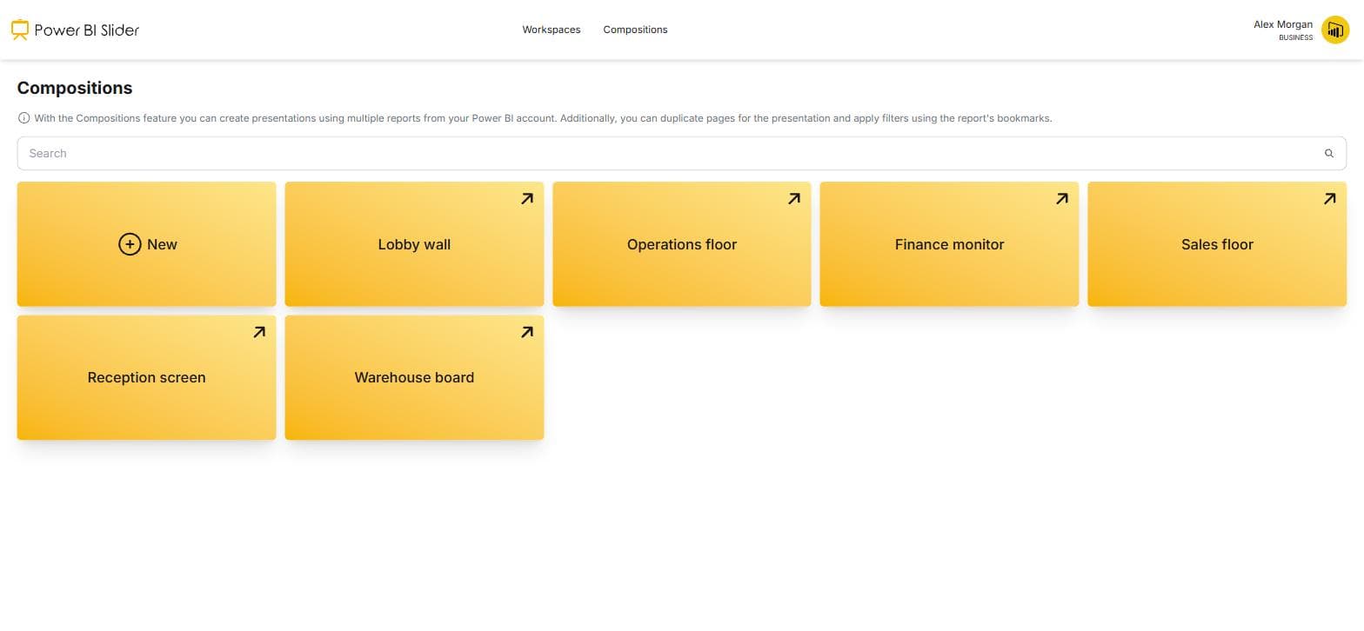Open Warehouse board arrow icon
1364x631 pixels.
[x=526, y=332]
